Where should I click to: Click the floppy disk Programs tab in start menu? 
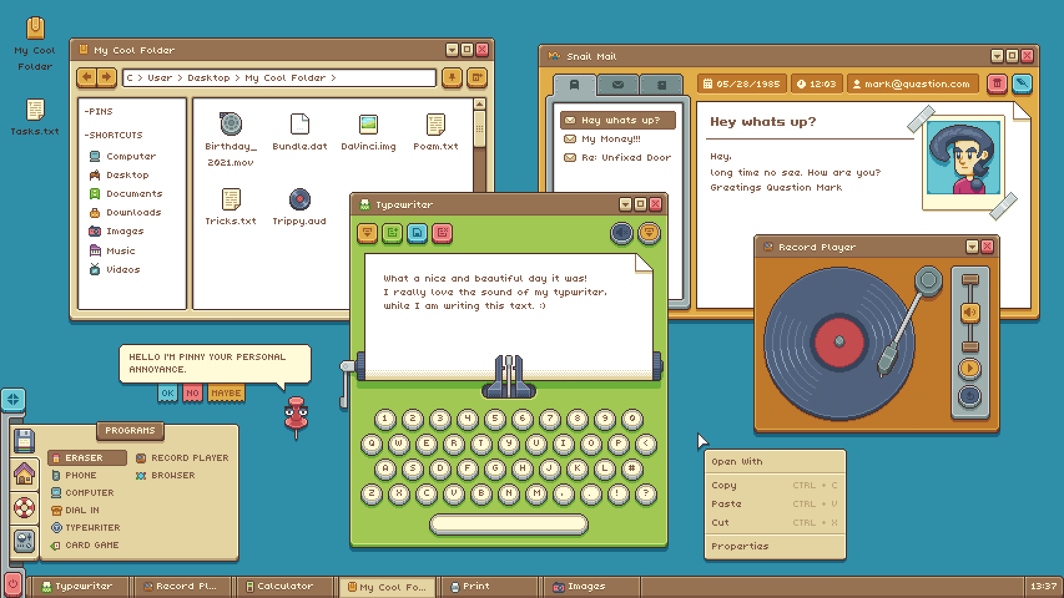coord(24,440)
